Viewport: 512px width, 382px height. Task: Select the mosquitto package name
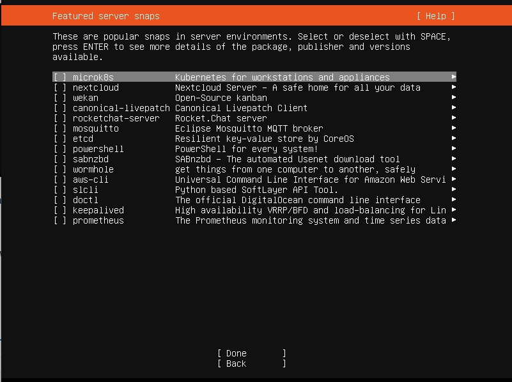click(x=96, y=128)
